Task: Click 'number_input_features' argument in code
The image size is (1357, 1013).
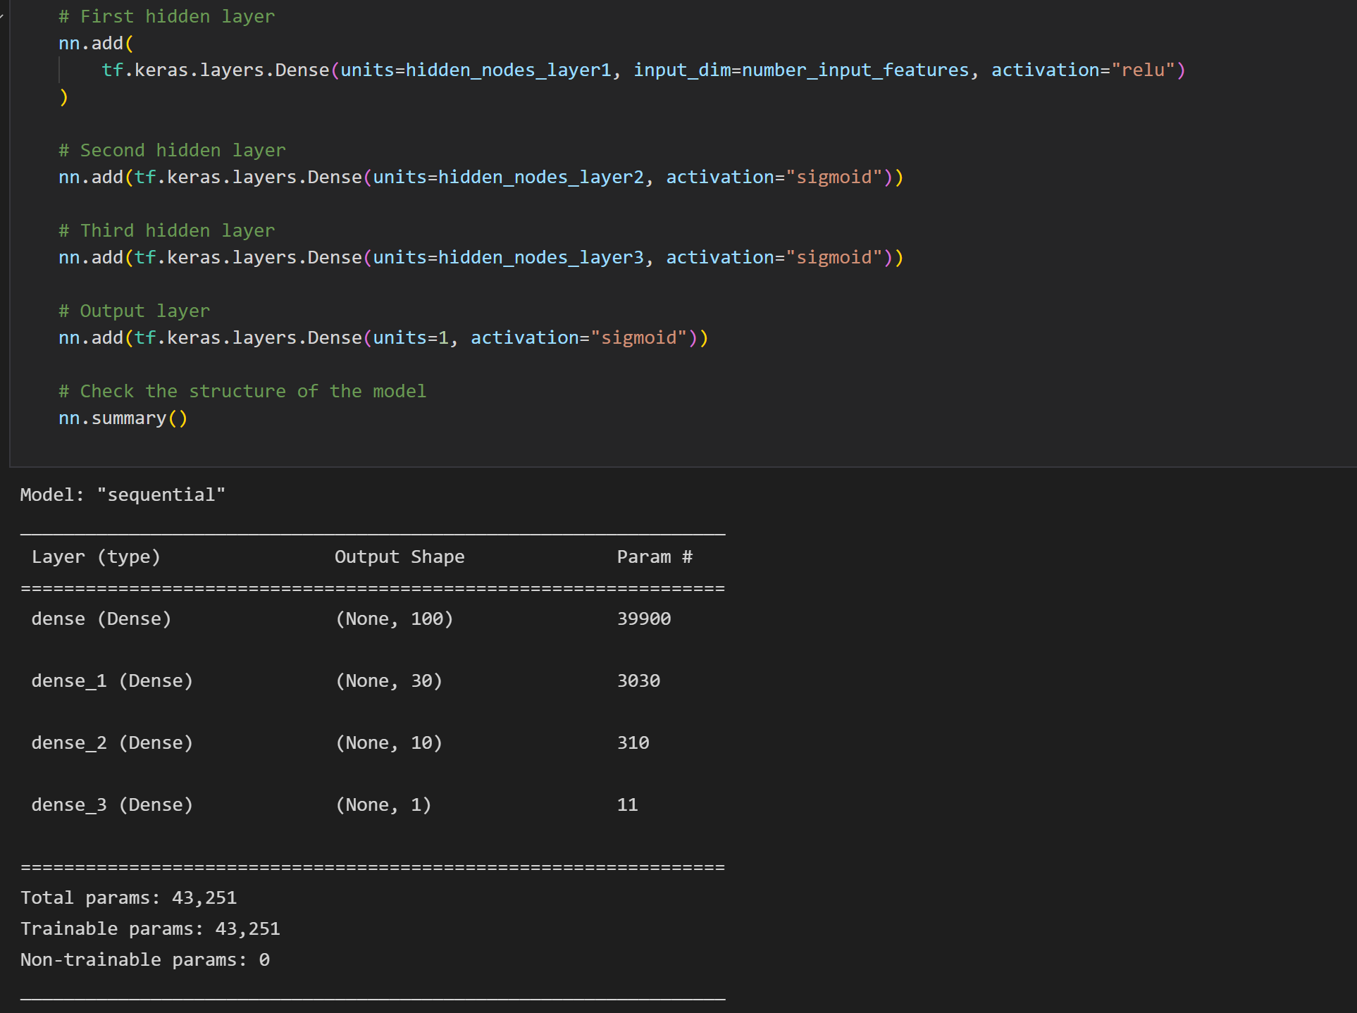Action: point(855,70)
